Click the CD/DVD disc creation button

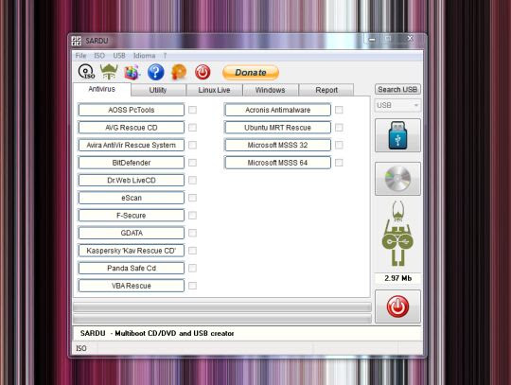[397, 179]
